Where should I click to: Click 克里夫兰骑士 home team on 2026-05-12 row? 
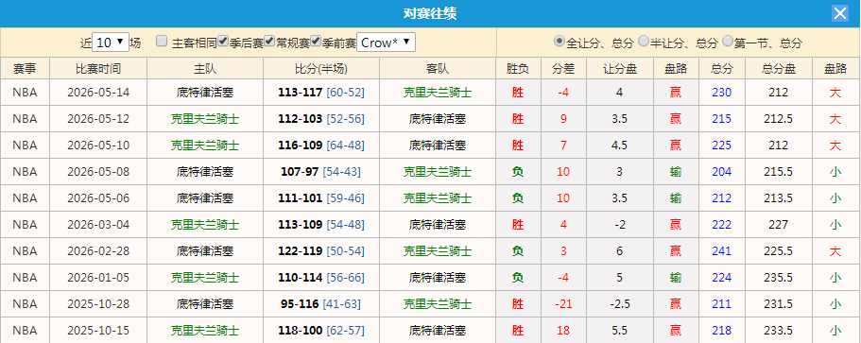[x=205, y=119]
